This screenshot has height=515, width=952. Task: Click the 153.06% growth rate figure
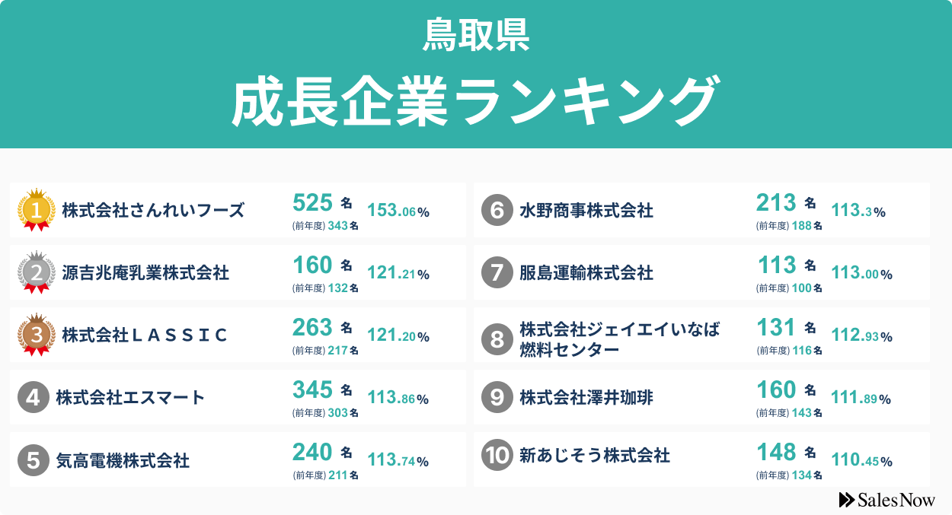tap(398, 211)
